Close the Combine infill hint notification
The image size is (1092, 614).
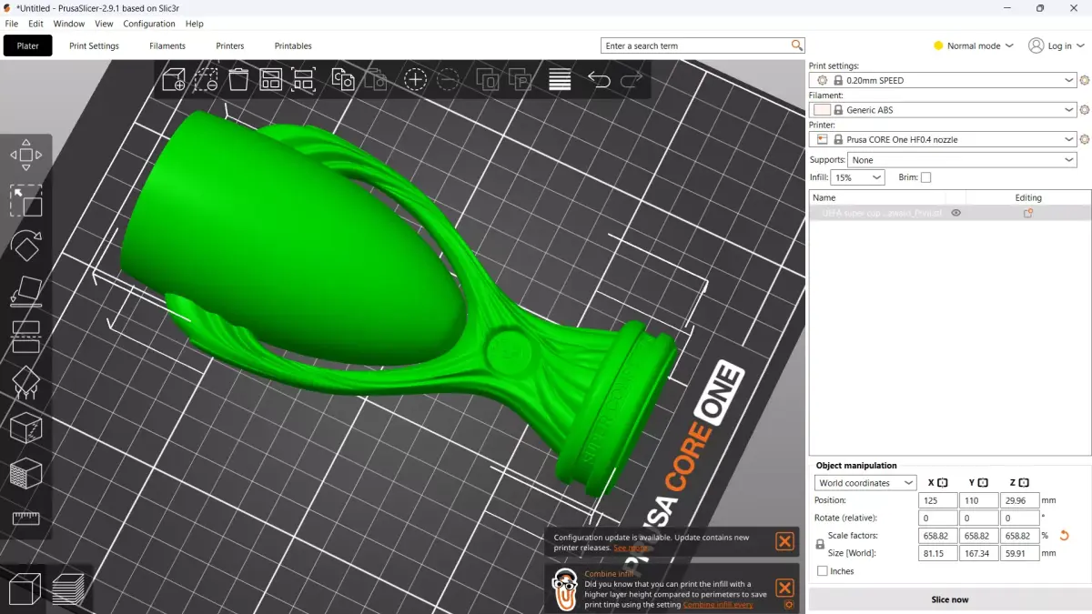click(784, 587)
